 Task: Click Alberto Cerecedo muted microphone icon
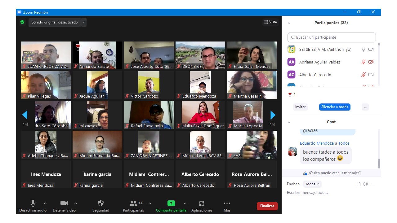364,75
